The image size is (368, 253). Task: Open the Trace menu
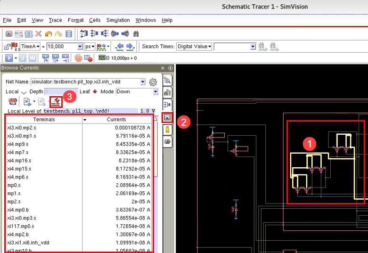click(55, 20)
